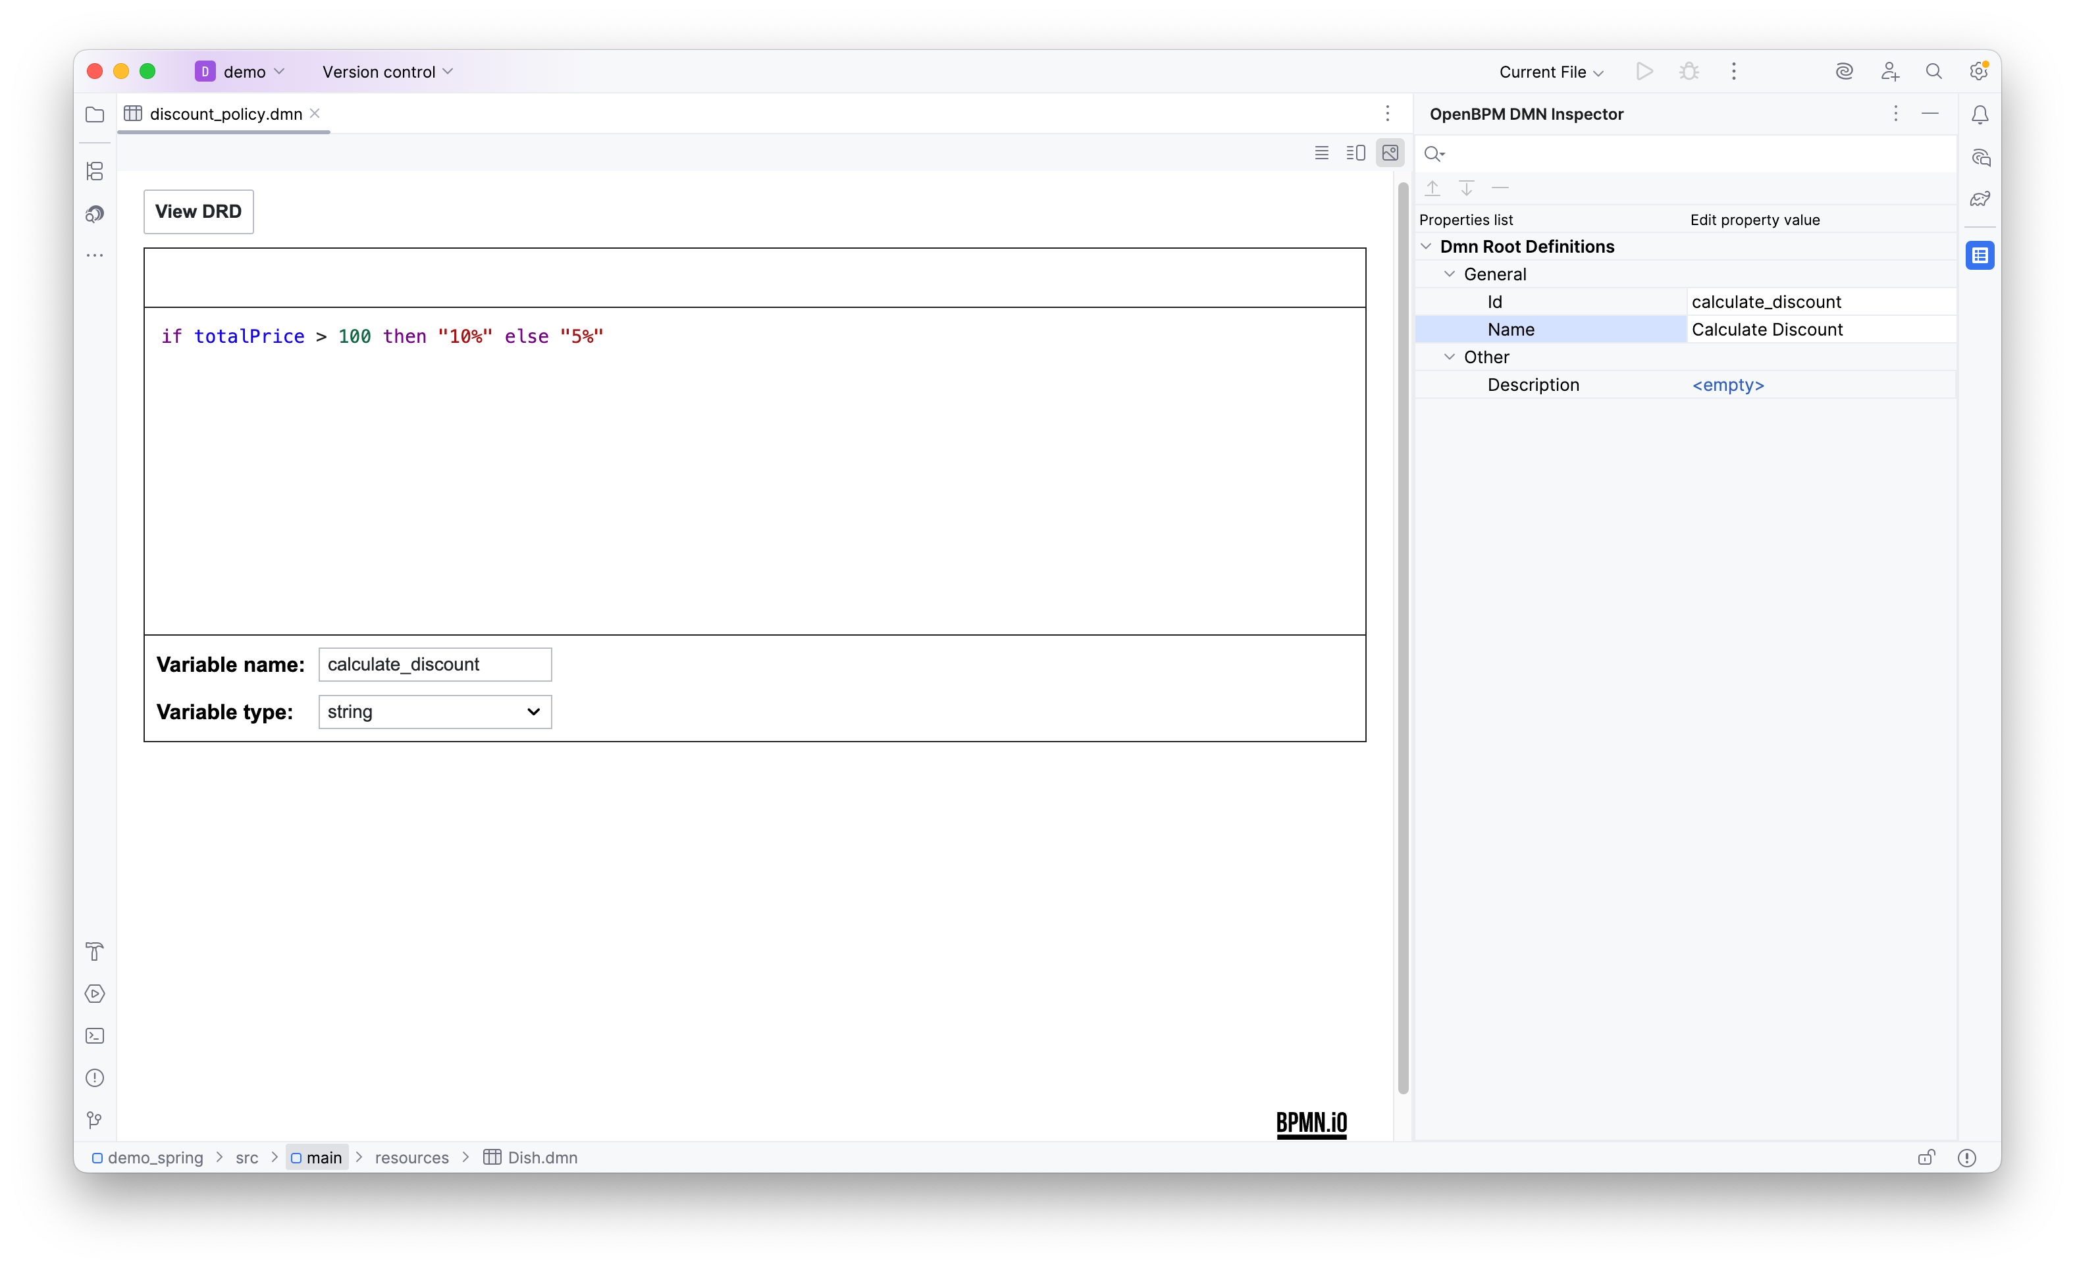Open the spiral tool icon in left sidebar
The image size is (2075, 1270).
coord(95,214)
